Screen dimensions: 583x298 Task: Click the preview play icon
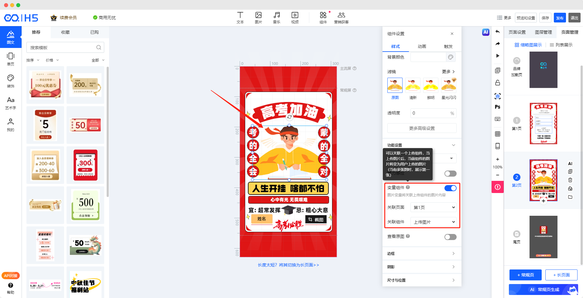[x=498, y=56]
